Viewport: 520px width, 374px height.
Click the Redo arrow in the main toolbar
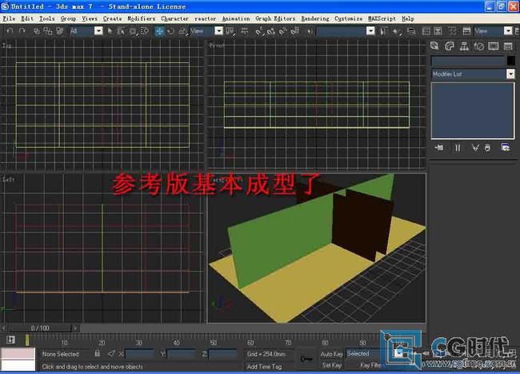click(22, 31)
